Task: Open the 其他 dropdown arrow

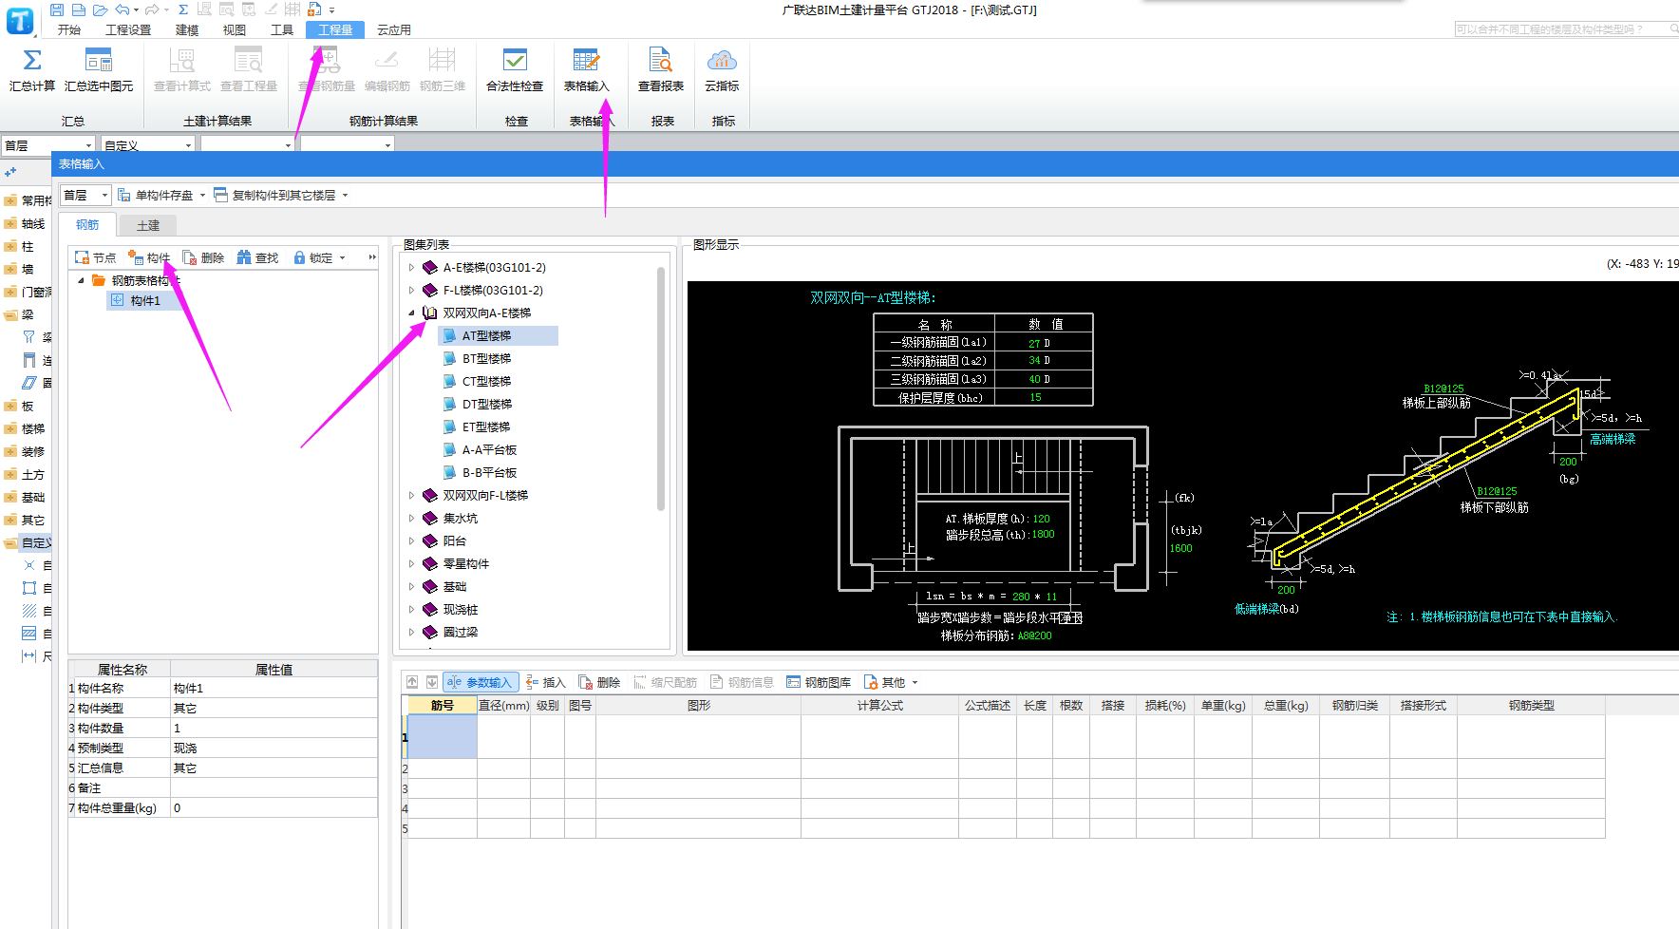Action: coord(915,683)
